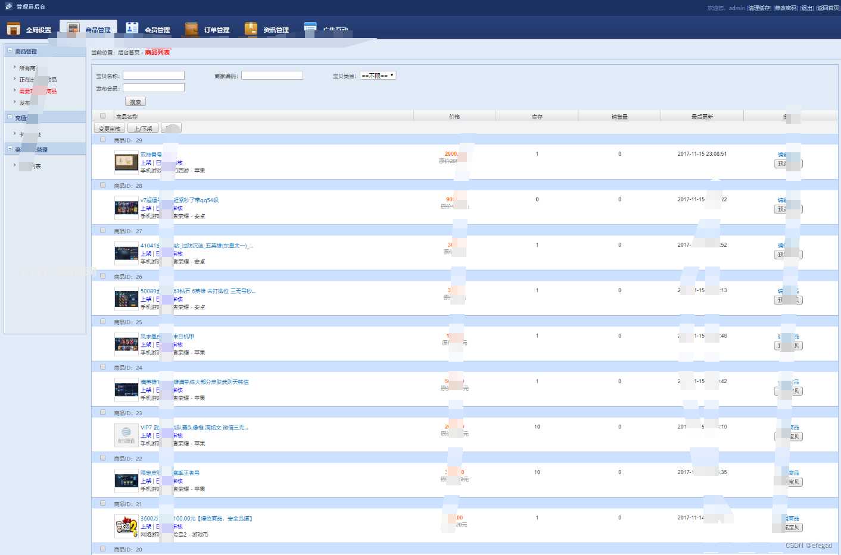Click the 会员管理 member card icon
Image resolution: width=841 pixels, height=555 pixels.
point(132,28)
